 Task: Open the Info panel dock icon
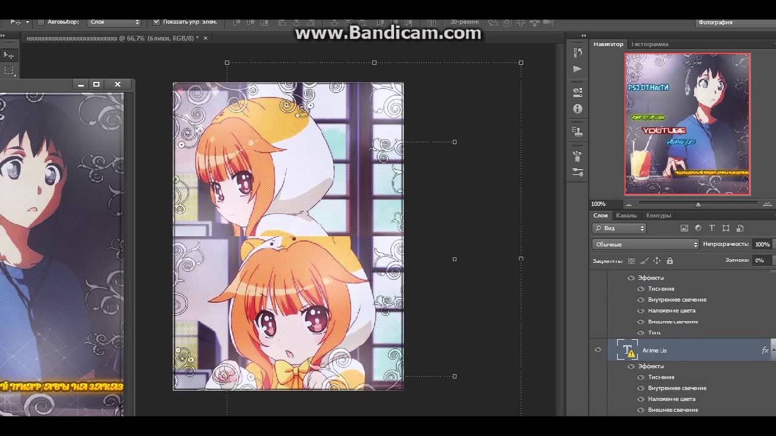[x=578, y=109]
